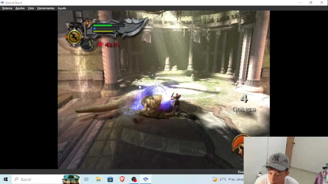The width and height of the screenshot is (328, 184).
Task: Click the 4 Golpes combo counter
Action: tap(244, 104)
